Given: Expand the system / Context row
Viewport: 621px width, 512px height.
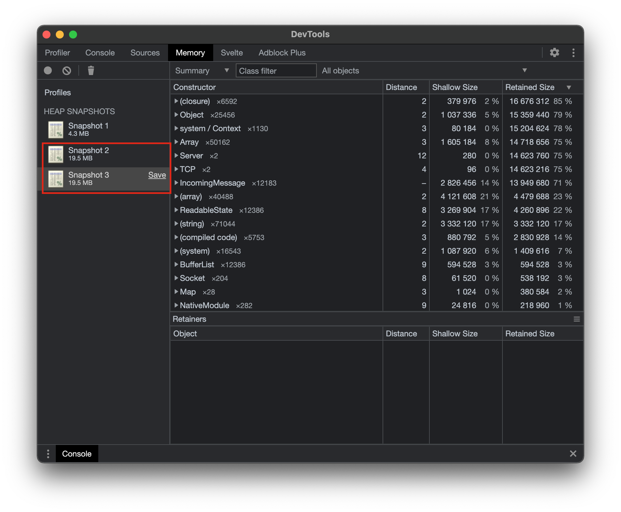Looking at the screenshot, I should [x=176, y=128].
